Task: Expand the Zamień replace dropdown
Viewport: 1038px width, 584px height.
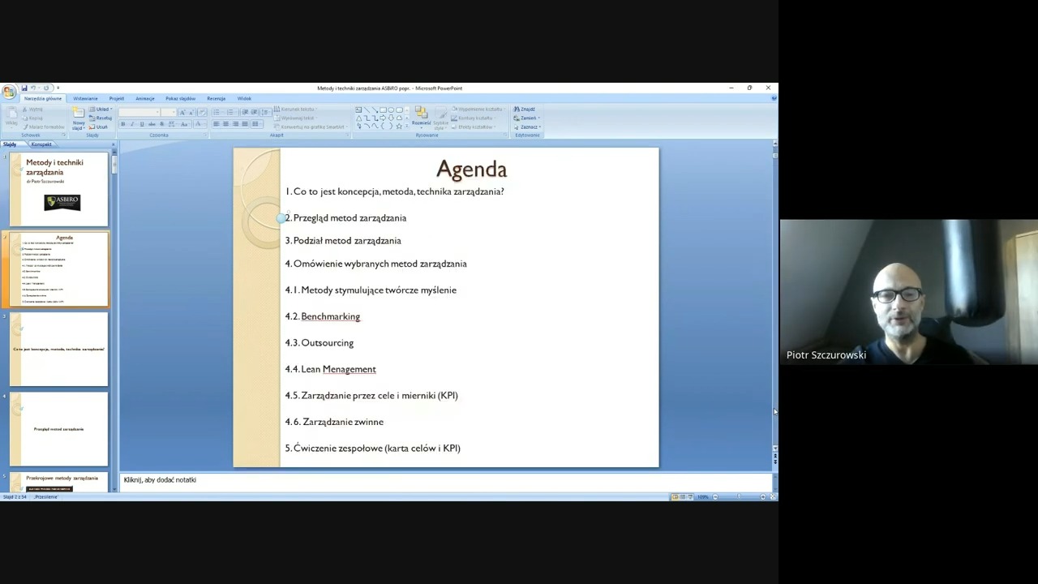Action: 529,118
